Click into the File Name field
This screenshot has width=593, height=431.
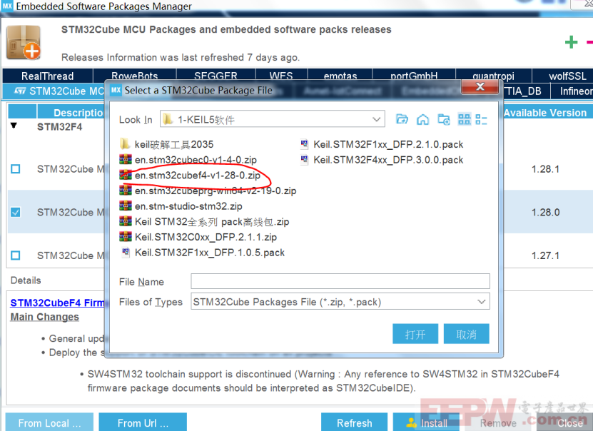tap(340, 281)
